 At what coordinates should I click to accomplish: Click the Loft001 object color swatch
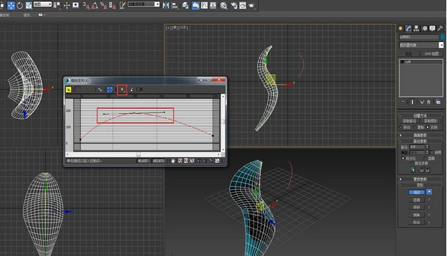(x=442, y=37)
